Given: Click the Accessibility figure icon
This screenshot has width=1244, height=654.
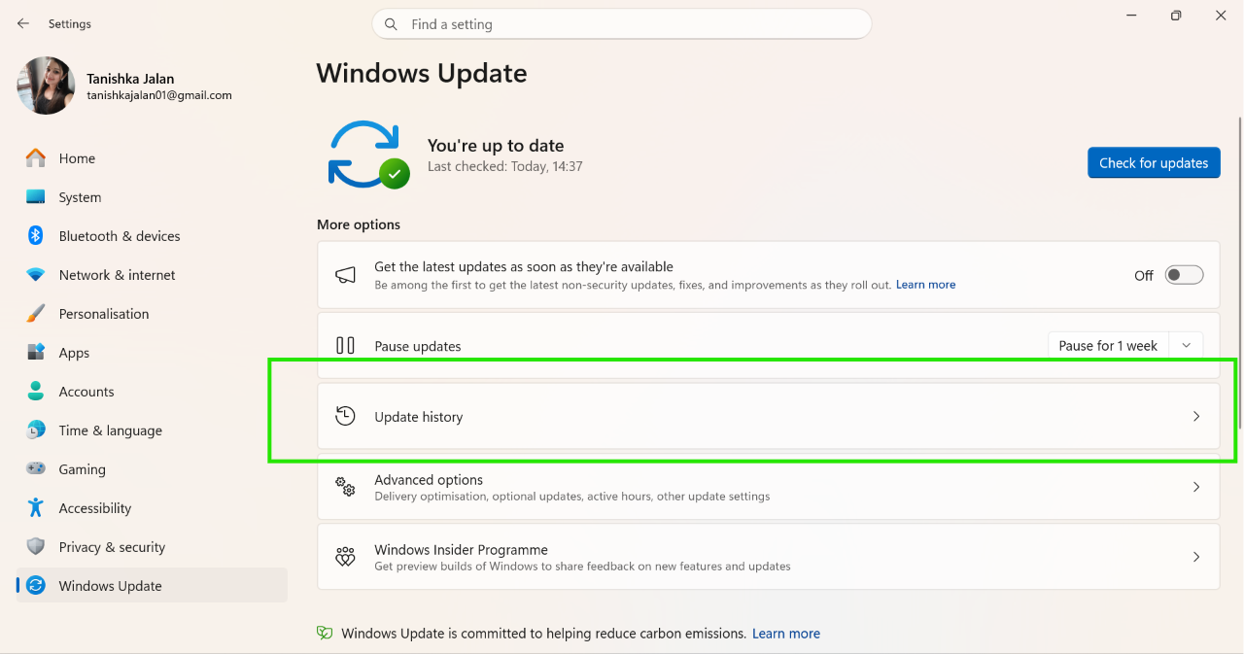Looking at the screenshot, I should coord(36,508).
